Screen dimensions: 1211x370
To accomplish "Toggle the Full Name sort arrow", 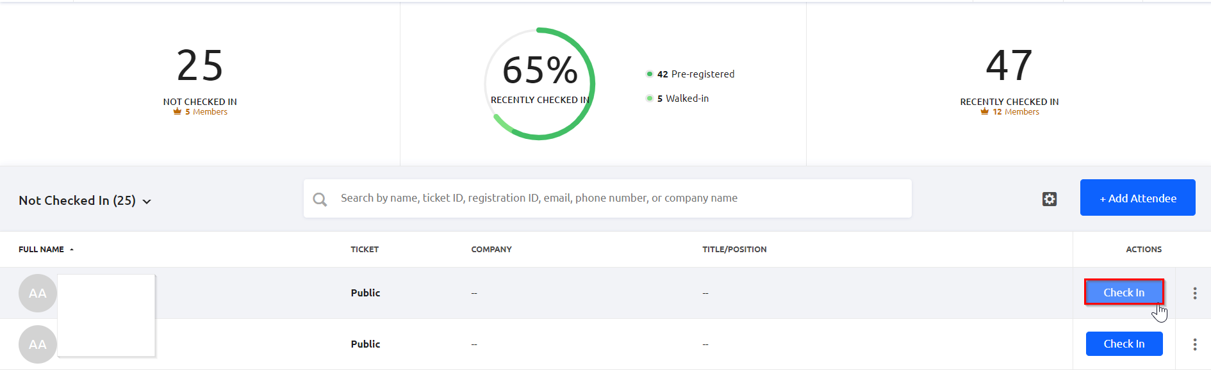I will (x=72, y=250).
